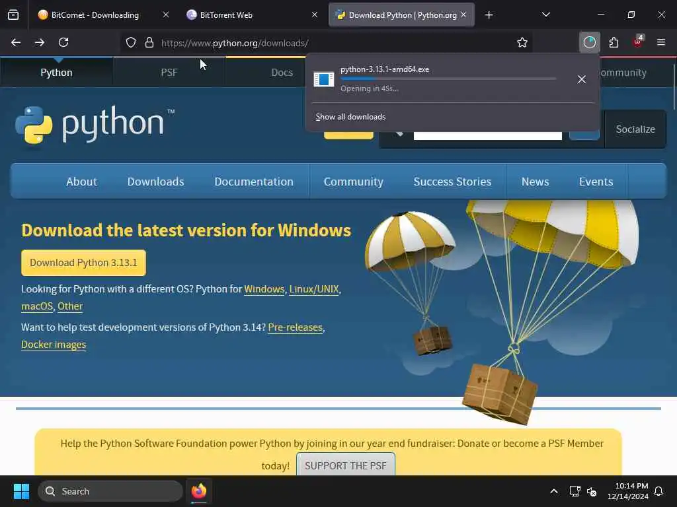Open the notifications bell icon
Image resolution: width=677 pixels, height=507 pixels.
[x=658, y=491]
